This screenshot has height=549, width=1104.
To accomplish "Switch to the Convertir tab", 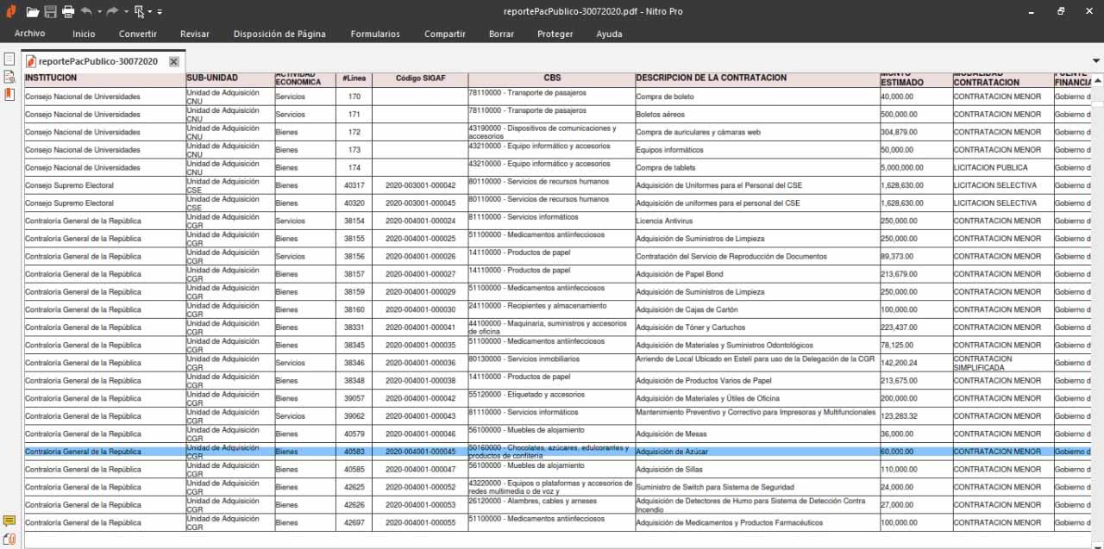I will pyautogui.click(x=138, y=34).
